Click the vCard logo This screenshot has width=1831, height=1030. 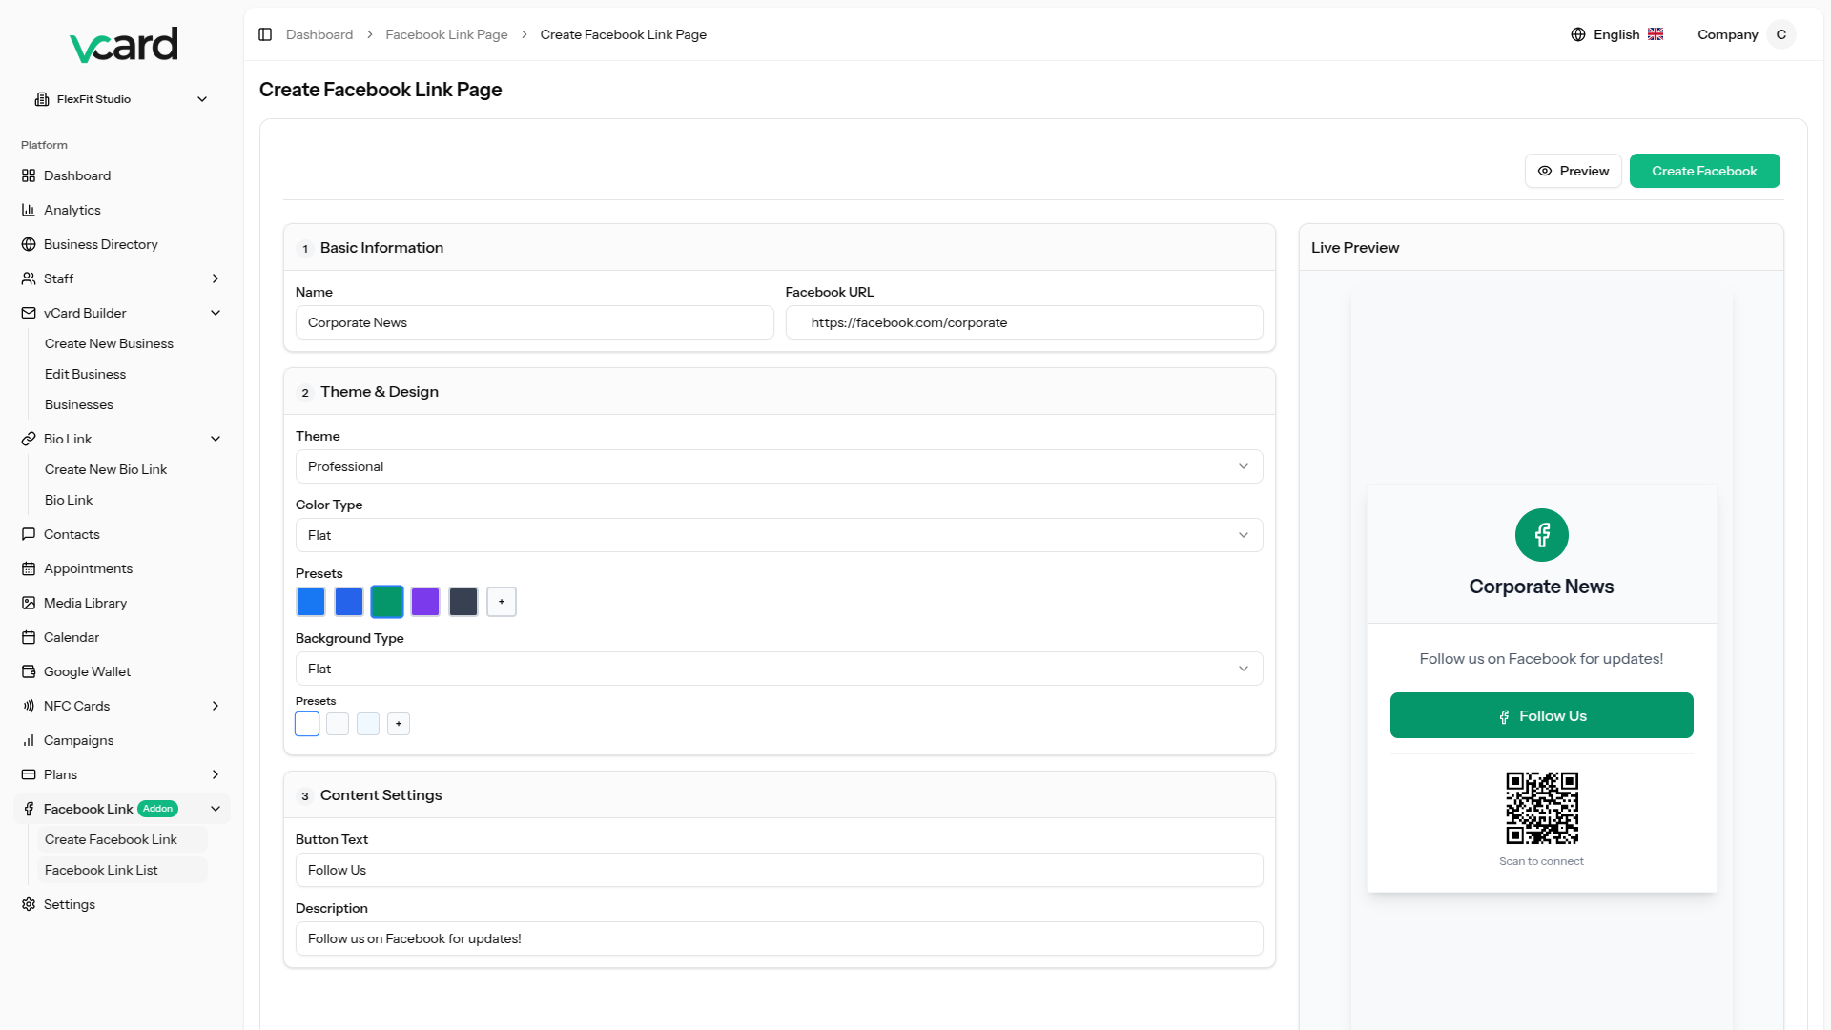[x=124, y=45]
